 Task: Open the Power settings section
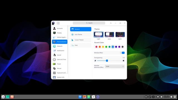pyautogui.click(x=60, y=64)
